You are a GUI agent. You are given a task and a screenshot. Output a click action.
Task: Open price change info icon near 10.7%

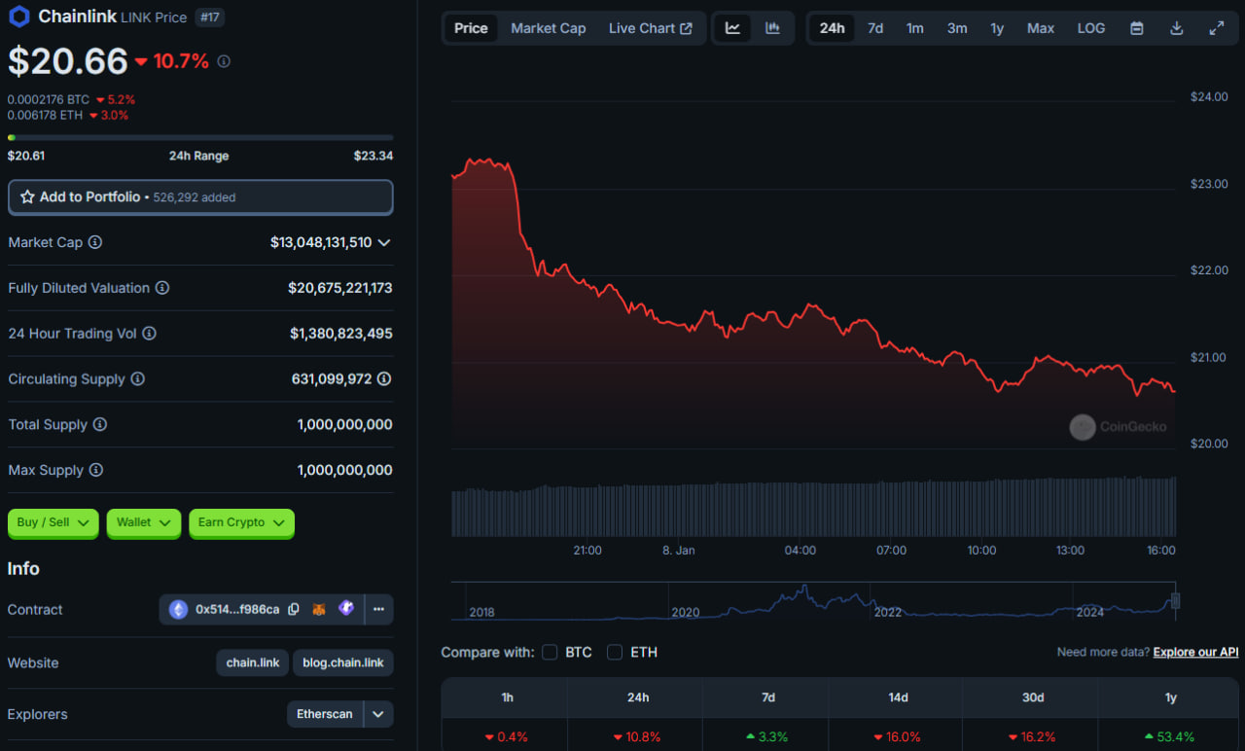(x=224, y=61)
